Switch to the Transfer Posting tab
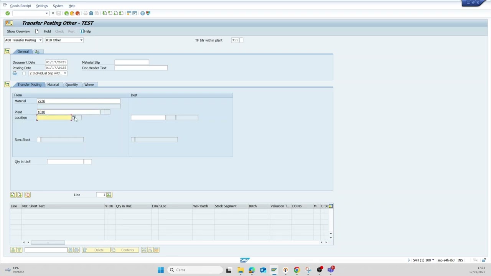The width and height of the screenshot is (491, 276). tap(29, 84)
